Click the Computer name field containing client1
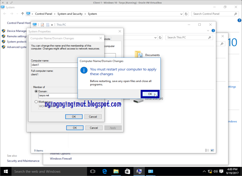 tap(54, 65)
